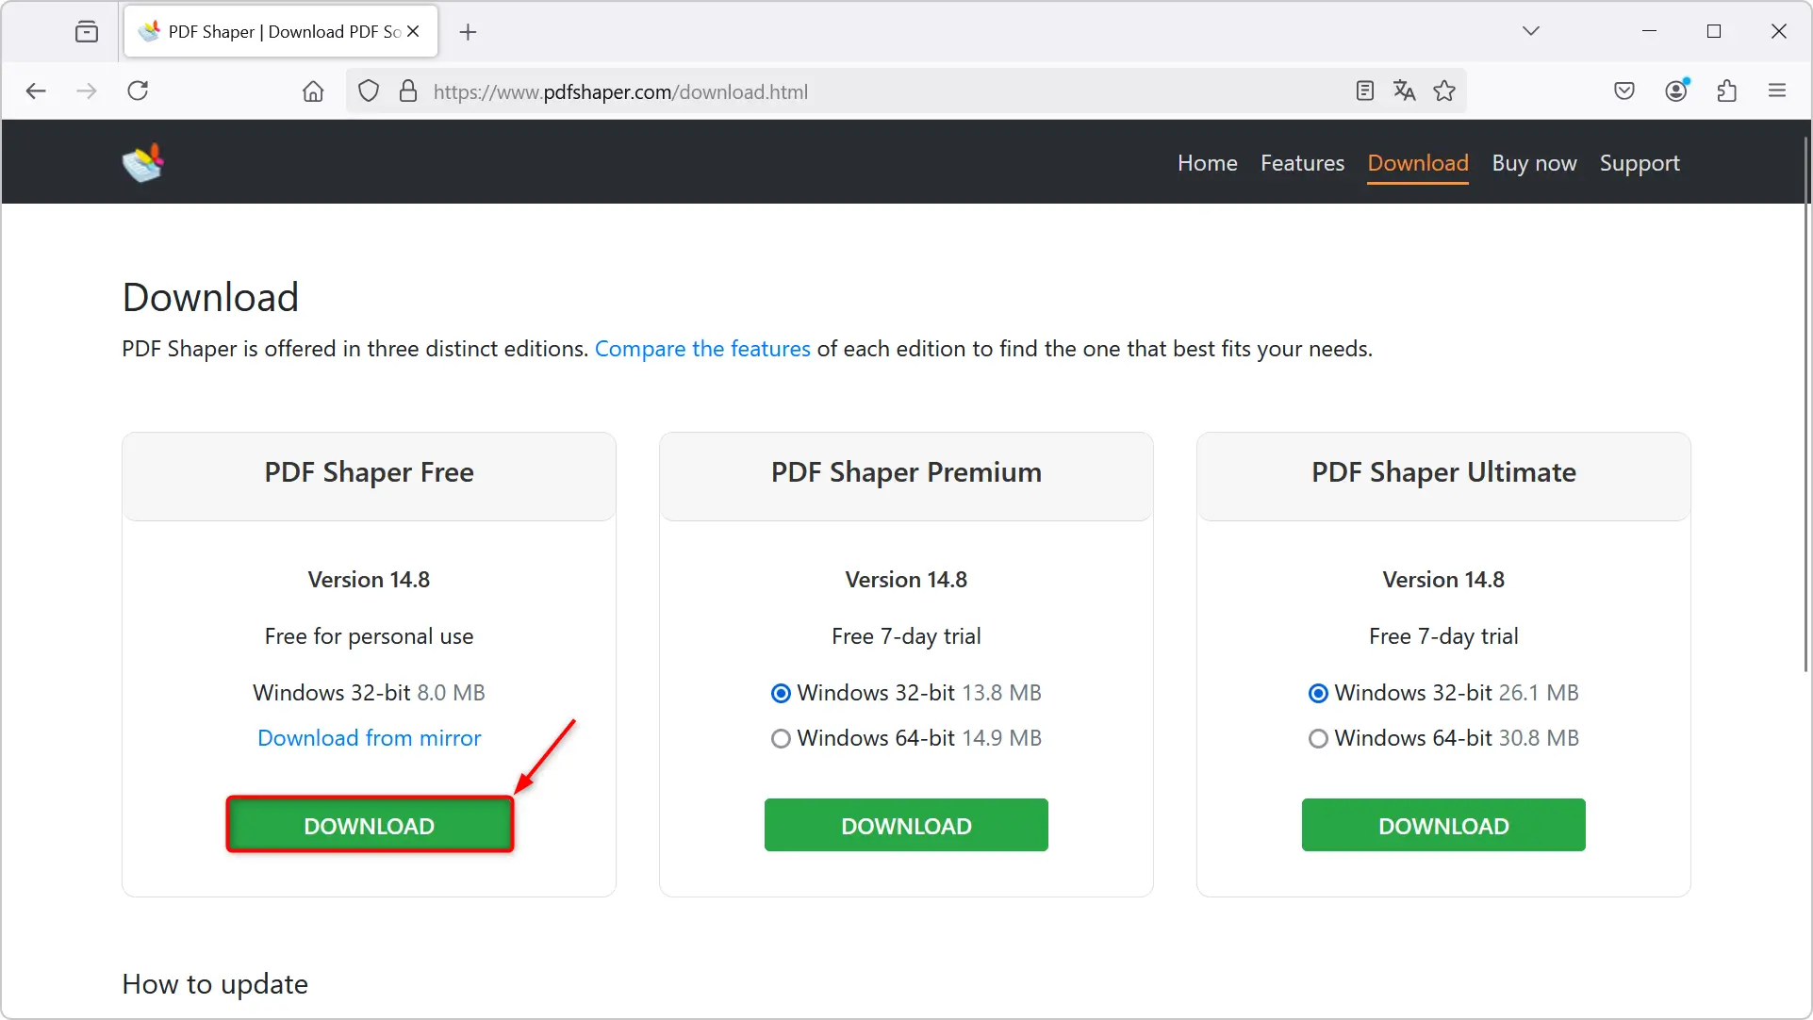Minimize the browser window
This screenshot has width=1813, height=1020.
click(1649, 31)
